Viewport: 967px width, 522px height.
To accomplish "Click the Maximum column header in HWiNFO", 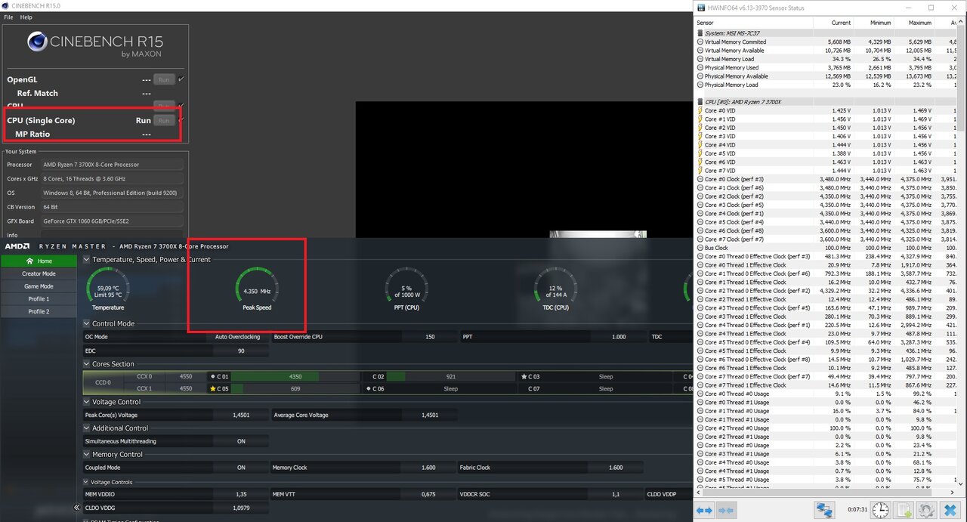I will [913, 23].
